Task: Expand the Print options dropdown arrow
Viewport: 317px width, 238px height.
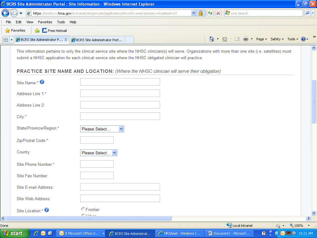Action: (x=252, y=39)
